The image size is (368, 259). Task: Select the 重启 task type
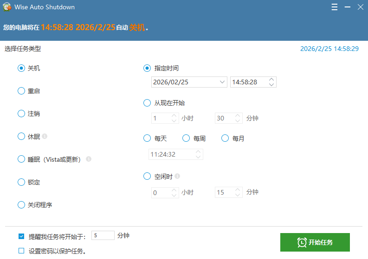[x=21, y=91]
